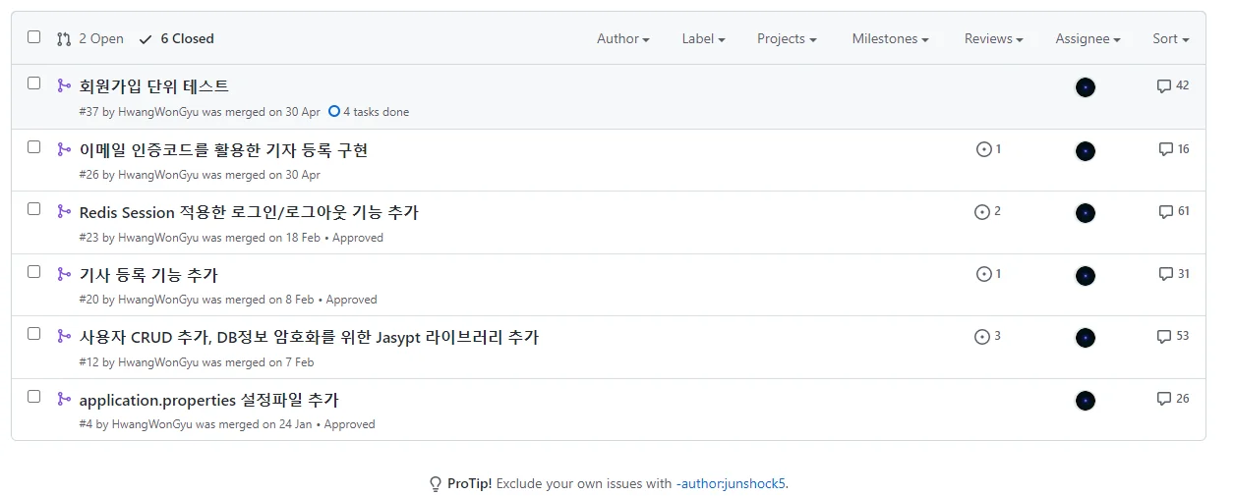Image resolution: width=1234 pixels, height=496 pixels.
Task: Click the -author:junshock5 ProTip link
Action: (x=731, y=483)
